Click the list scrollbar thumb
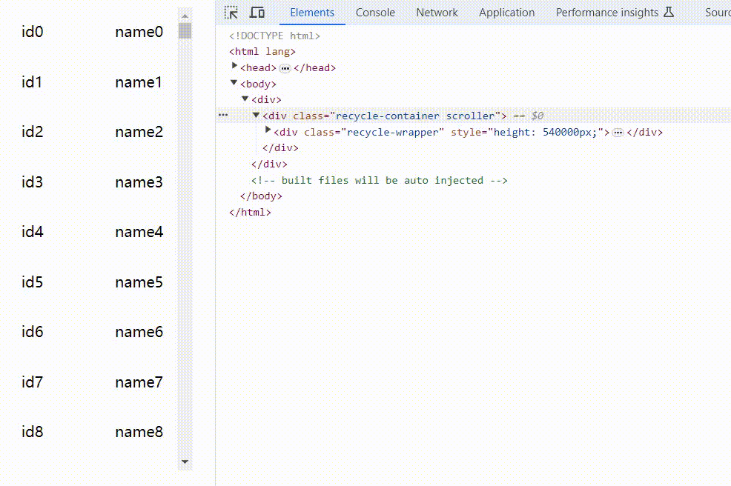The image size is (731, 486). click(185, 30)
